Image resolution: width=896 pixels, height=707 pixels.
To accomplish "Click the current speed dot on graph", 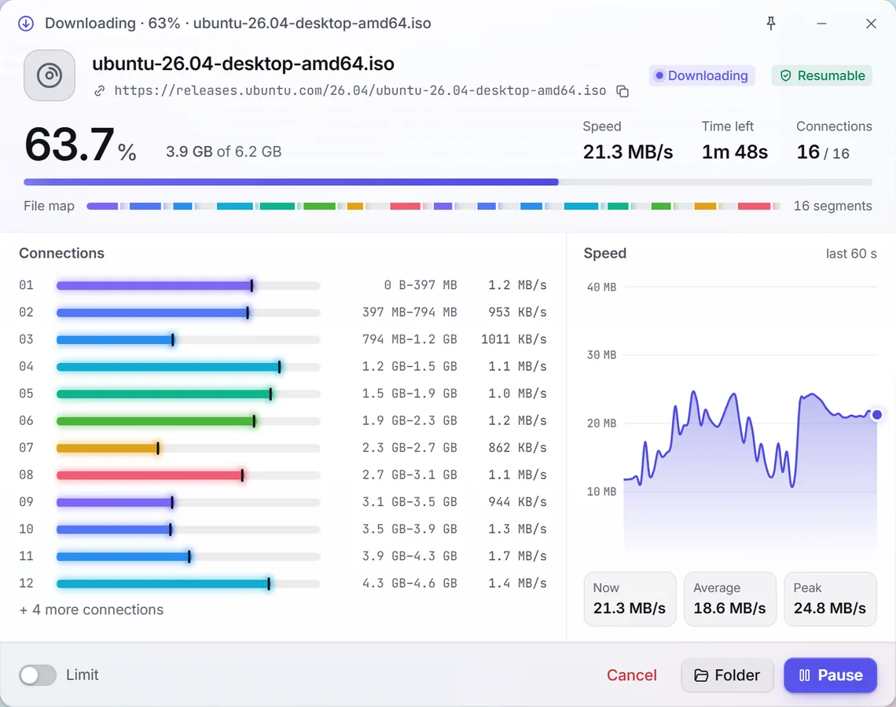I will [x=876, y=415].
